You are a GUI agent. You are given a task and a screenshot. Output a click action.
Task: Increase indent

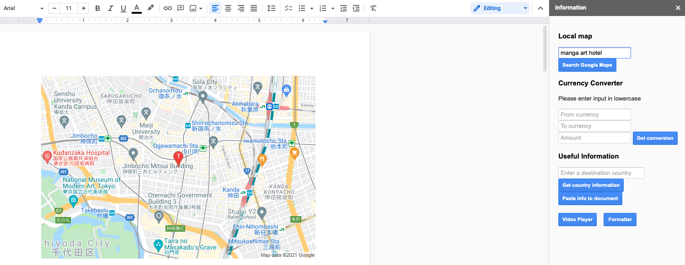click(356, 8)
